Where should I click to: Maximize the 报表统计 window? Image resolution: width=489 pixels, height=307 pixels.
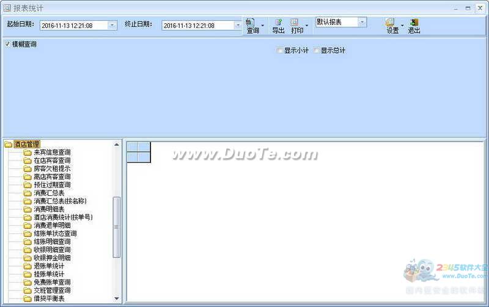pos(468,9)
